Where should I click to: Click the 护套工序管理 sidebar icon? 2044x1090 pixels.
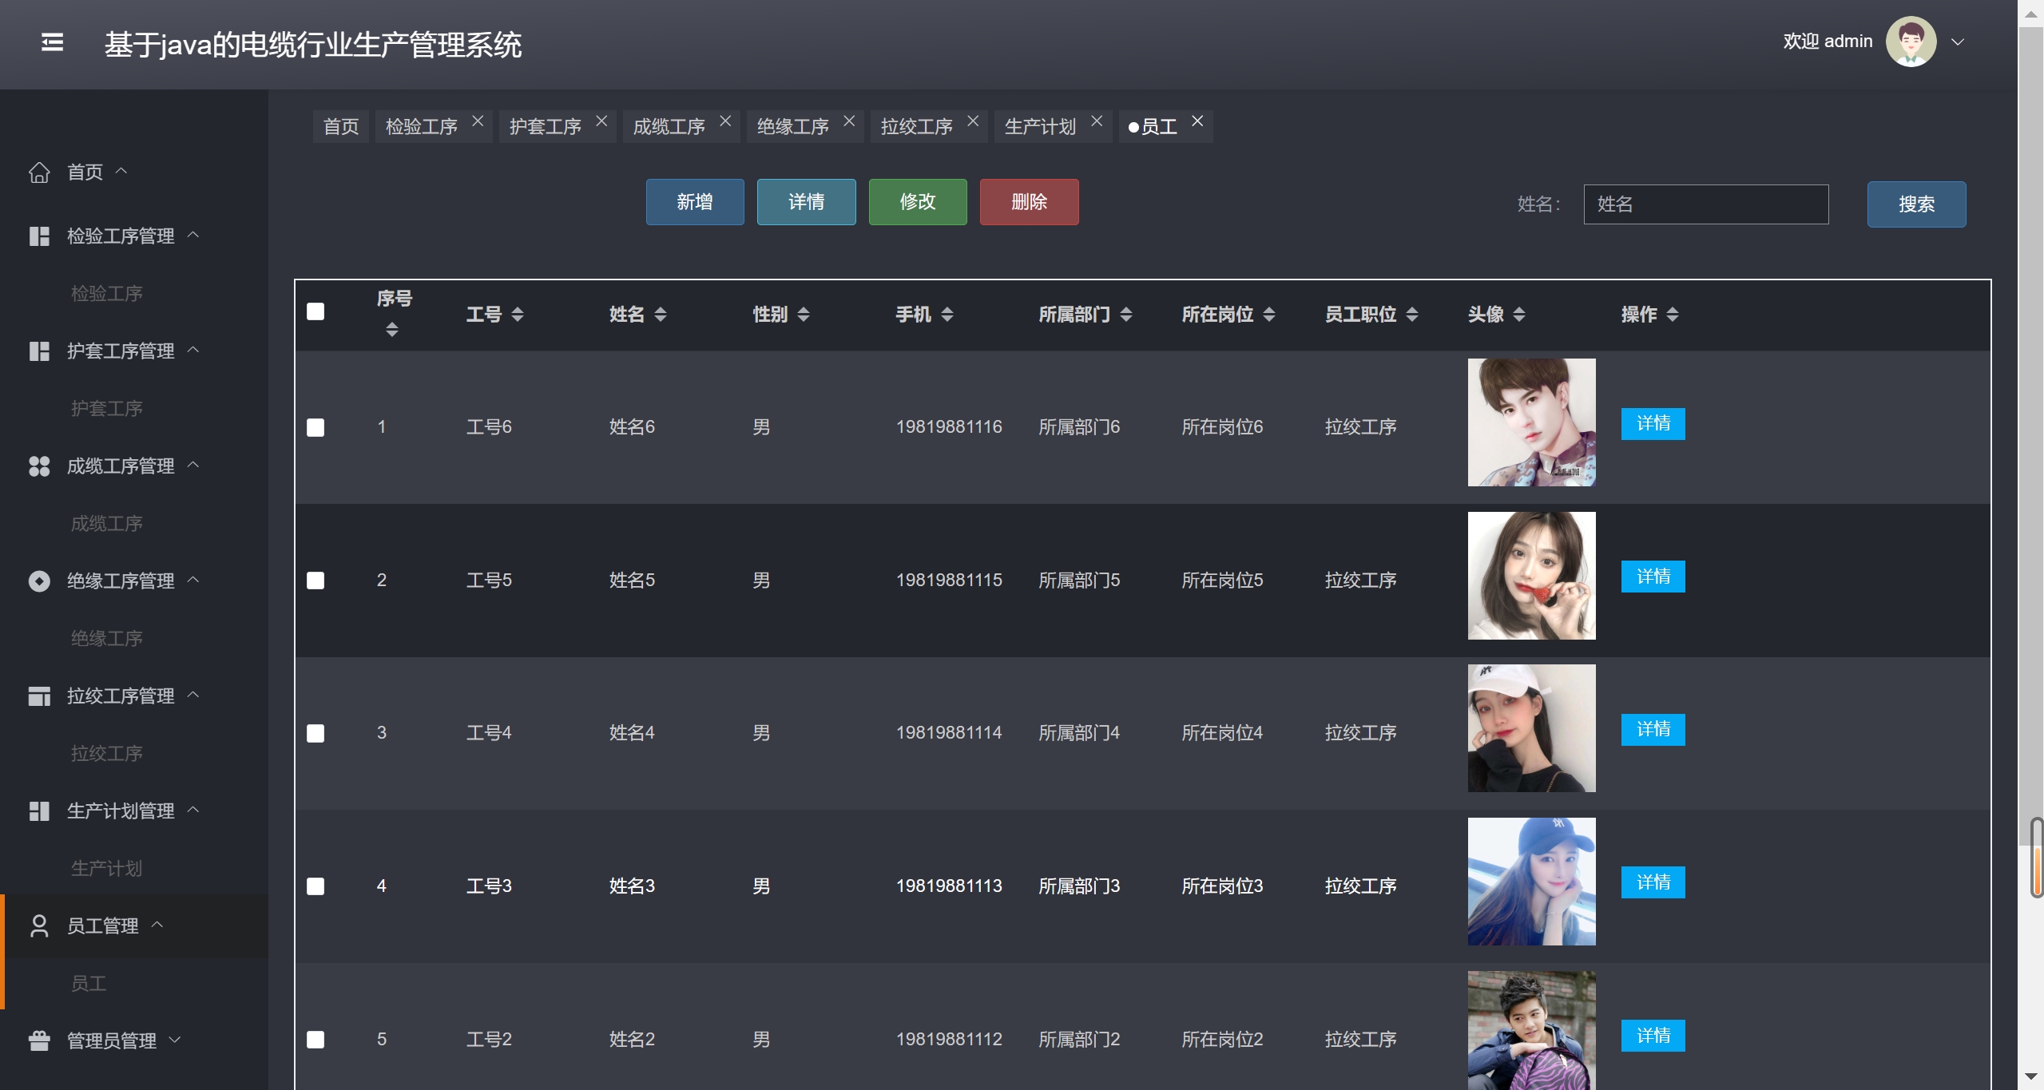point(39,351)
